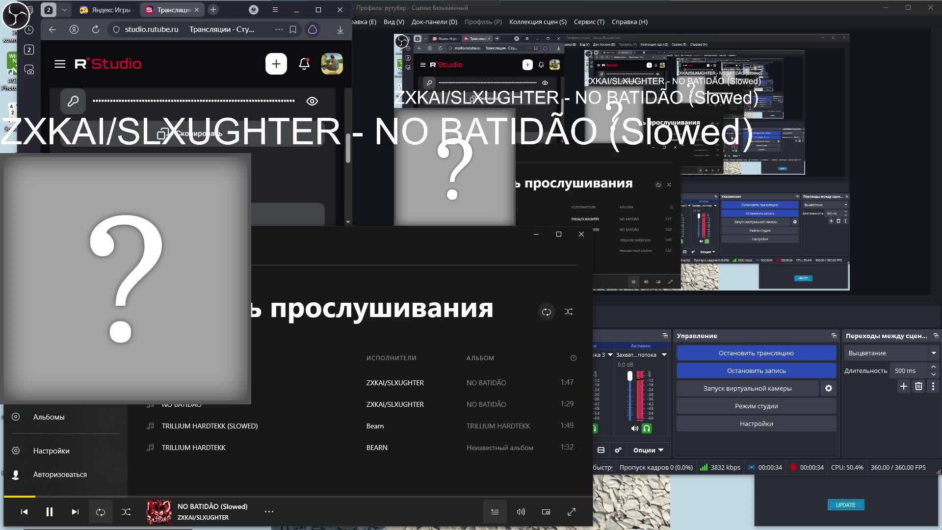The width and height of the screenshot is (942, 530).
Task: Toggle shuffle in the bottom player bar
Action: tap(126, 512)
